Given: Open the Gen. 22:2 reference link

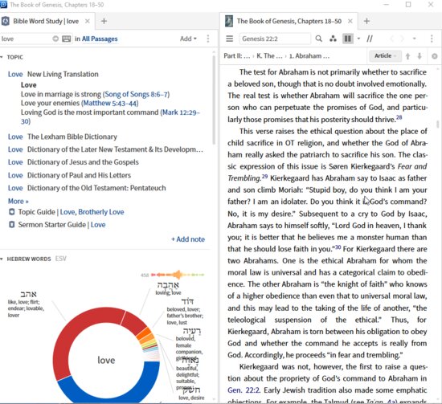Looking at the screenshot, I should point(244,390).
